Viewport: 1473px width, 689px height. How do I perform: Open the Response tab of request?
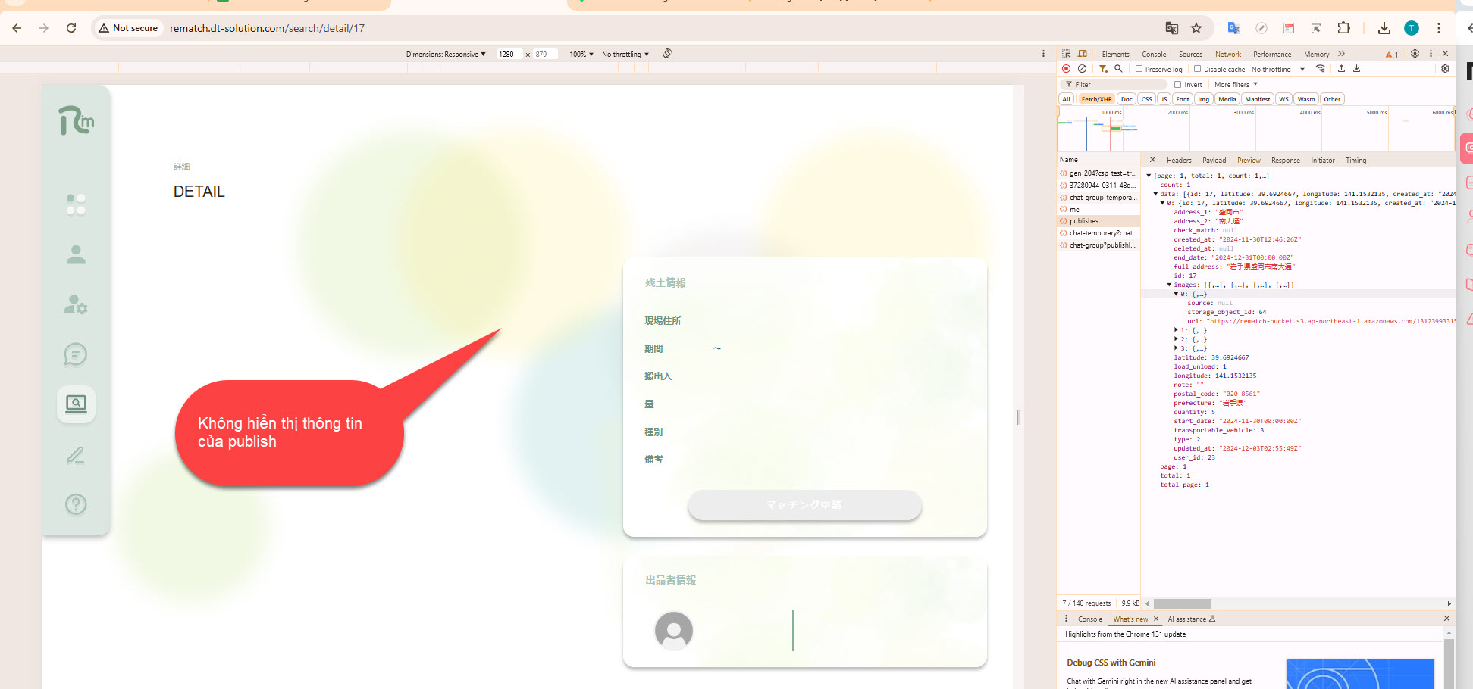pos(1285,161)
